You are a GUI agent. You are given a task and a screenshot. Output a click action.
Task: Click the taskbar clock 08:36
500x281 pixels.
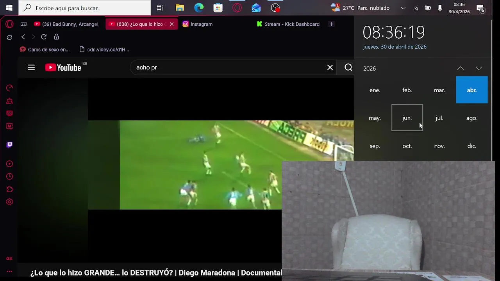pos(459,8)
